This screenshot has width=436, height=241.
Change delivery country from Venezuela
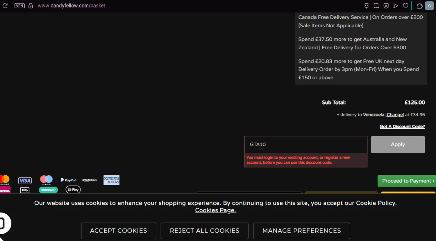tap(395, 115)
